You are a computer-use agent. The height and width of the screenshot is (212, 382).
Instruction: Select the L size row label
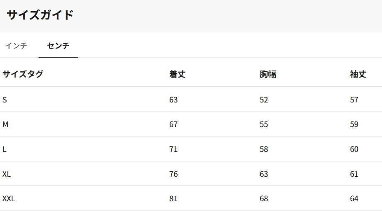[x=5, y=149]
